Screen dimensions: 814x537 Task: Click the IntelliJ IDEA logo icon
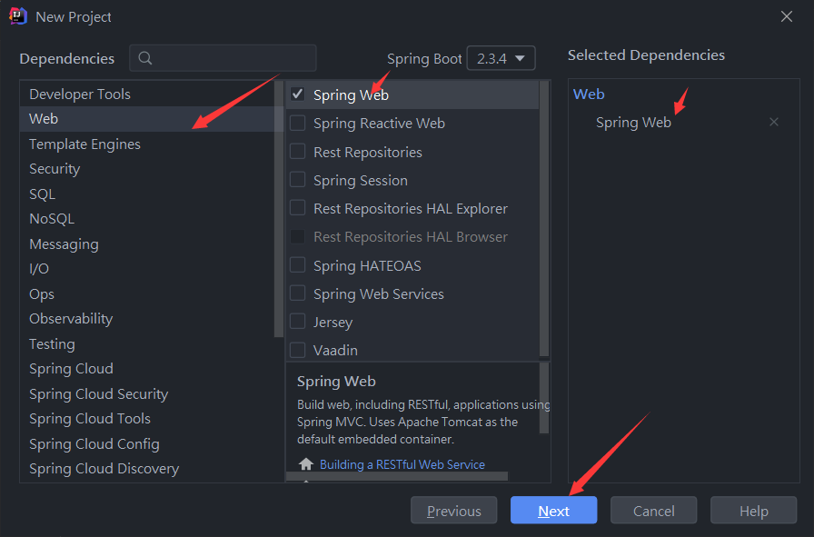coord(17,16)
